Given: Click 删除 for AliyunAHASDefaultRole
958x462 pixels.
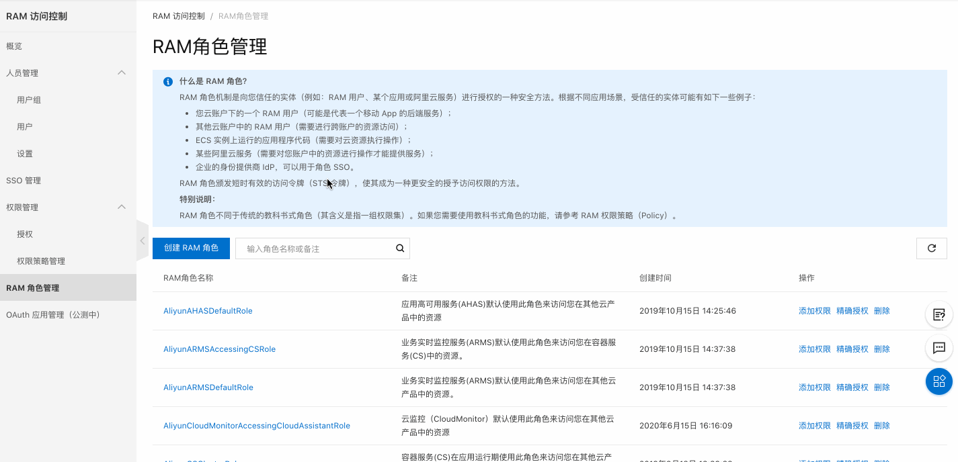Looking at the screenshot, I should click(882, 311).
